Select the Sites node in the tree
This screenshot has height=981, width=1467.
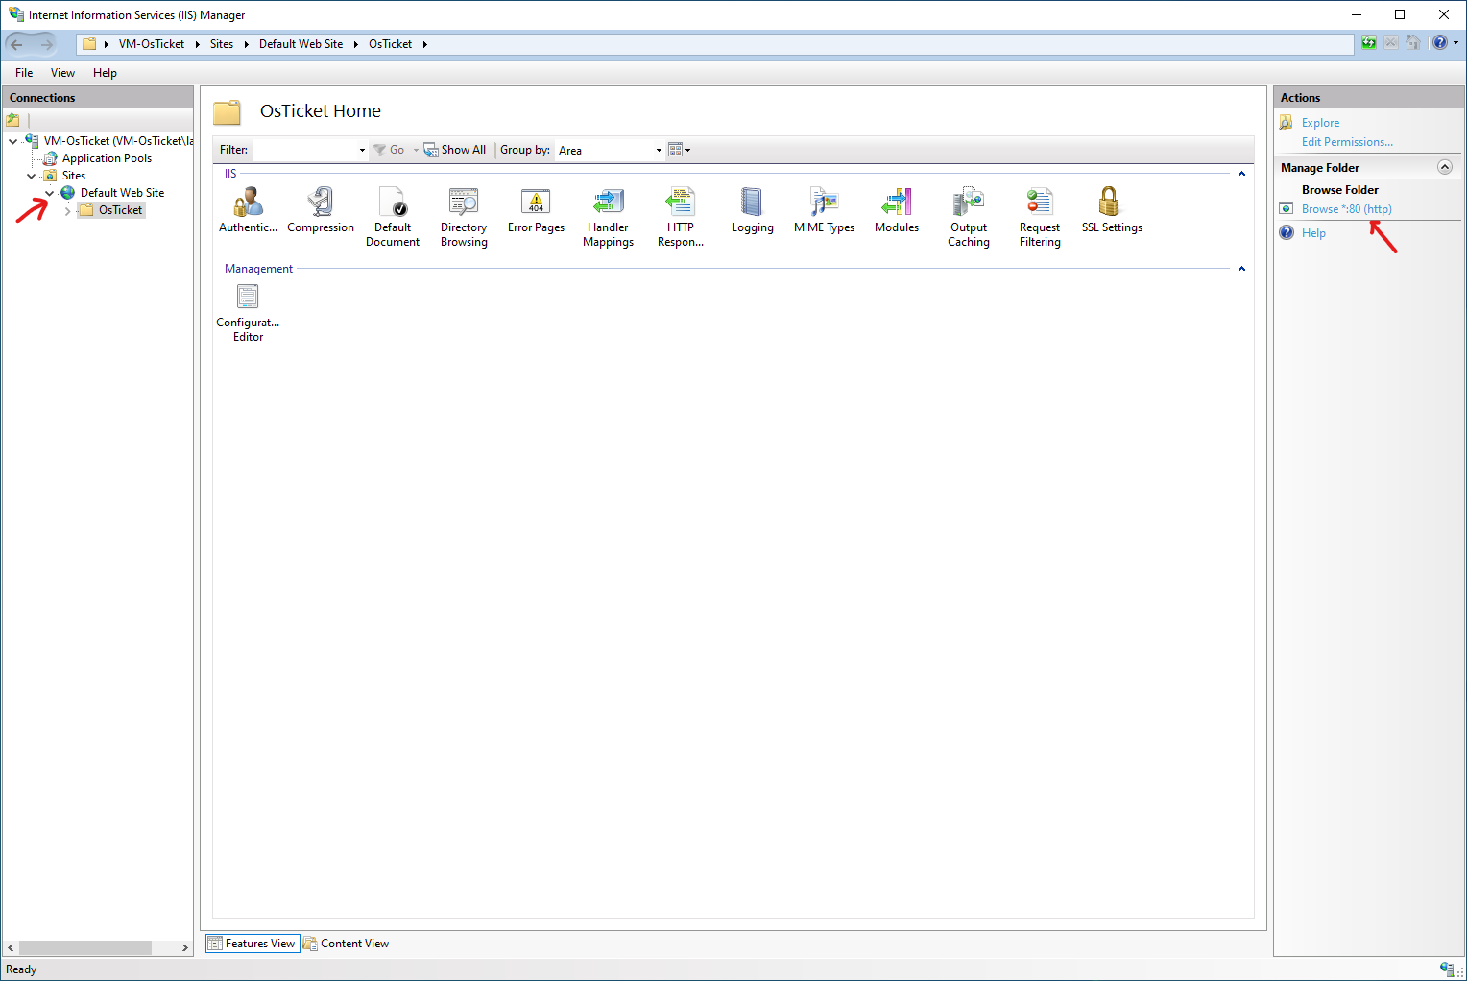tap(74, 176)
